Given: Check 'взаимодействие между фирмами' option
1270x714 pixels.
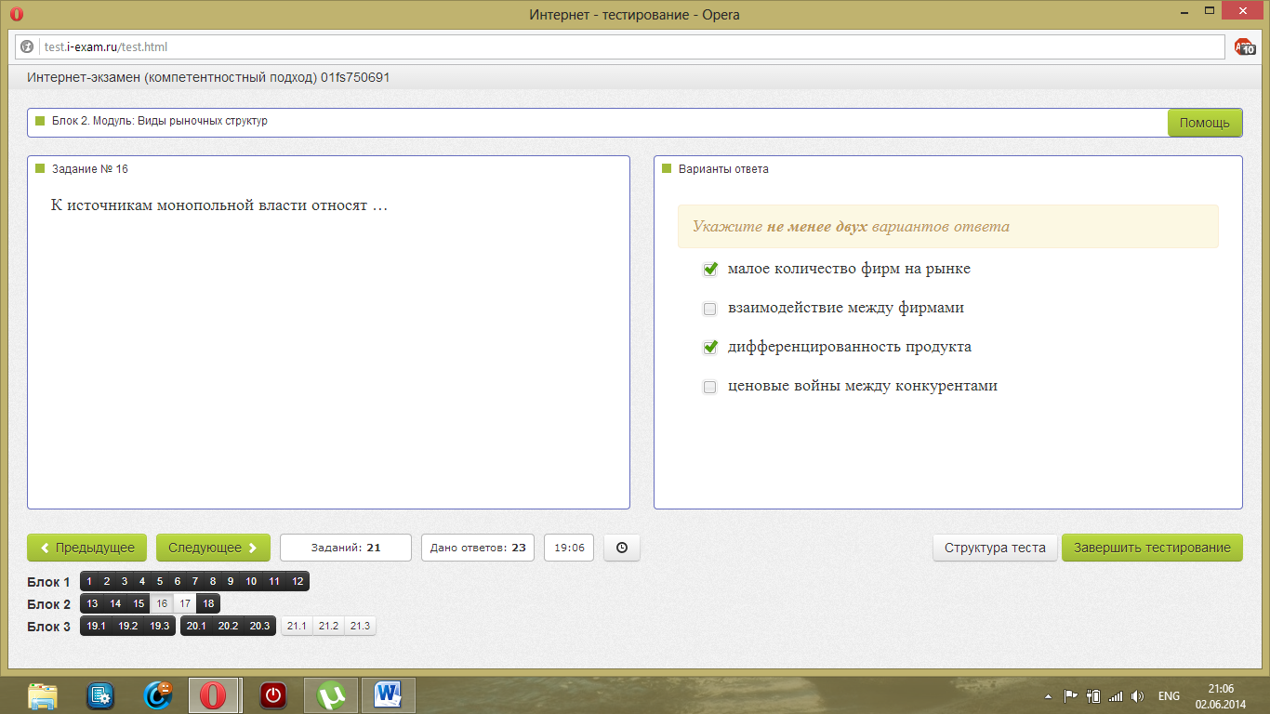Looking at the screenshot, I should 710,309.
